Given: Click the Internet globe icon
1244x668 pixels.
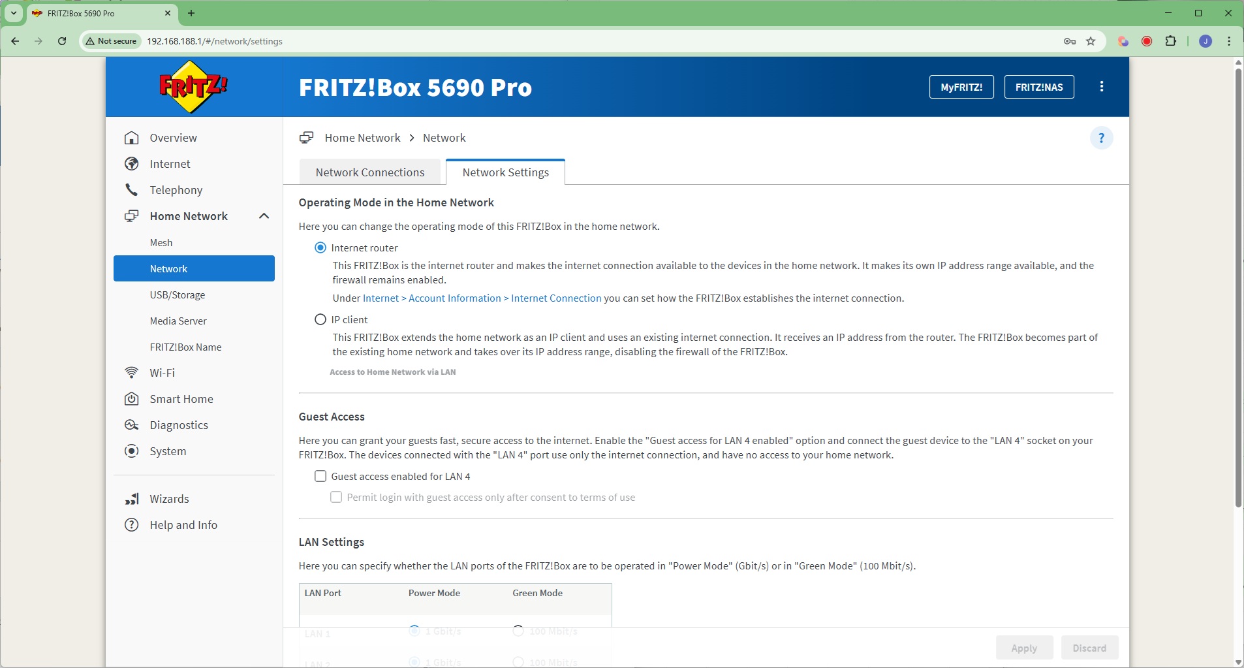Looking at the screenshot, I should 132,164.
